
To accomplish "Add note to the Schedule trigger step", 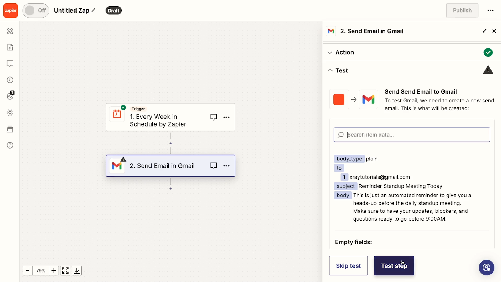I will point(214,117).
